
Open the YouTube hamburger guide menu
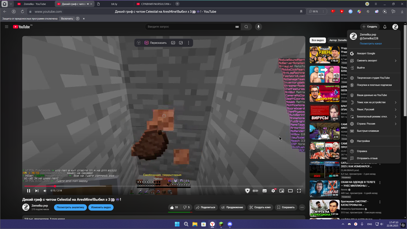[x=6, y=27]
